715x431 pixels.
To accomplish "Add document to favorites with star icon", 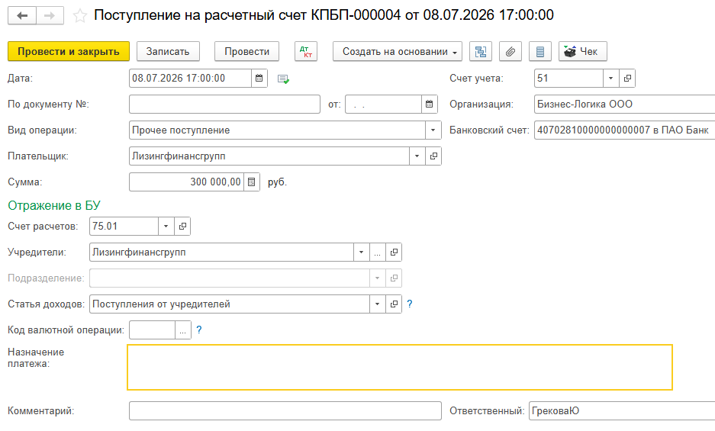I will 80,16.
